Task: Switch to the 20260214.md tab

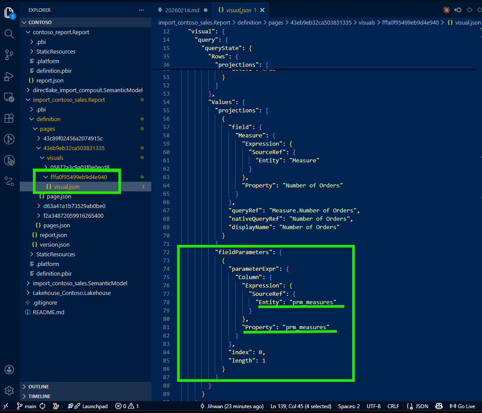Action: coord(182,10)
